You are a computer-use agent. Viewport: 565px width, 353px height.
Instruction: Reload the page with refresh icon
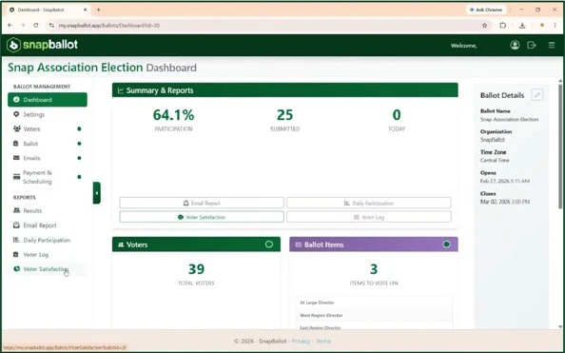click(36, 26)
